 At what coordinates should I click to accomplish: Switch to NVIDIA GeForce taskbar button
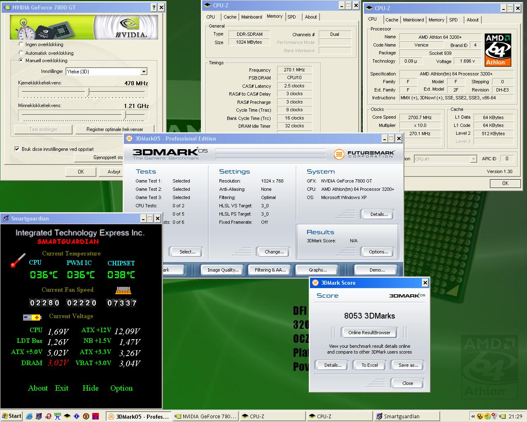pyautogui.click(x=205, y=416)
